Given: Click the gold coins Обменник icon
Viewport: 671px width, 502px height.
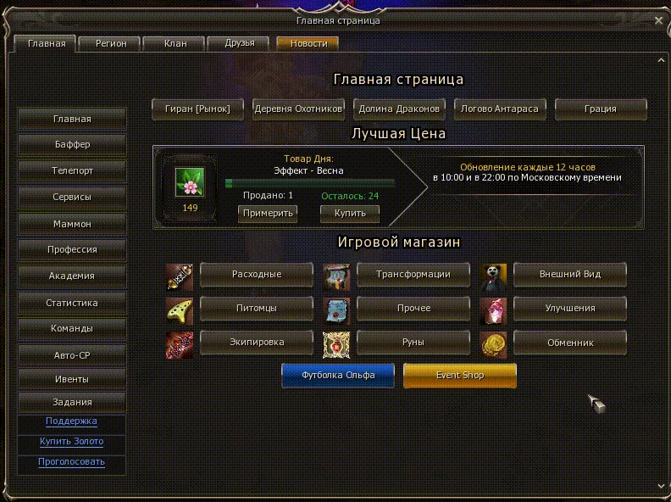Looking at the screenshot, I should click(x=493, y=345).
